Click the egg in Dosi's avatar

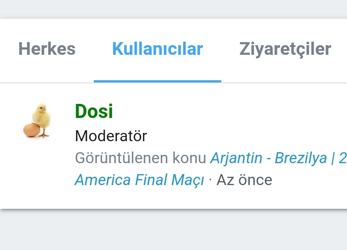(x=31, y=130)
